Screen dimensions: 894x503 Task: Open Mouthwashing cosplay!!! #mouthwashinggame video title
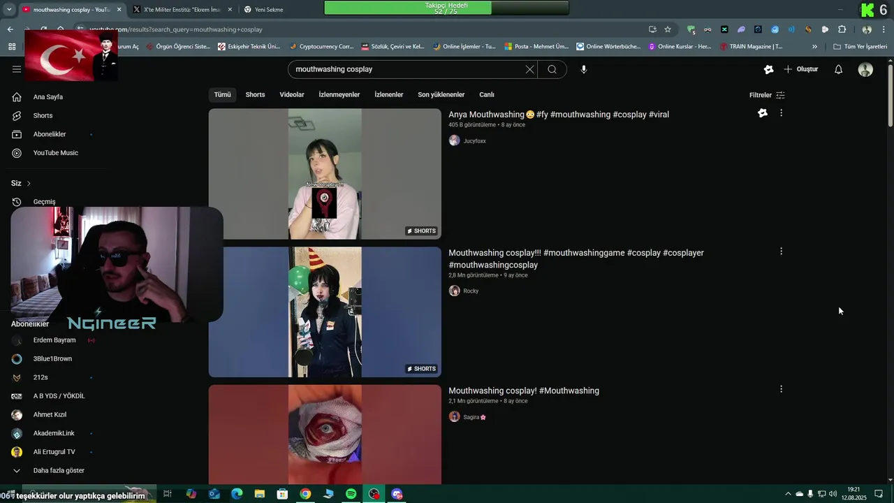tap(576, 258)
